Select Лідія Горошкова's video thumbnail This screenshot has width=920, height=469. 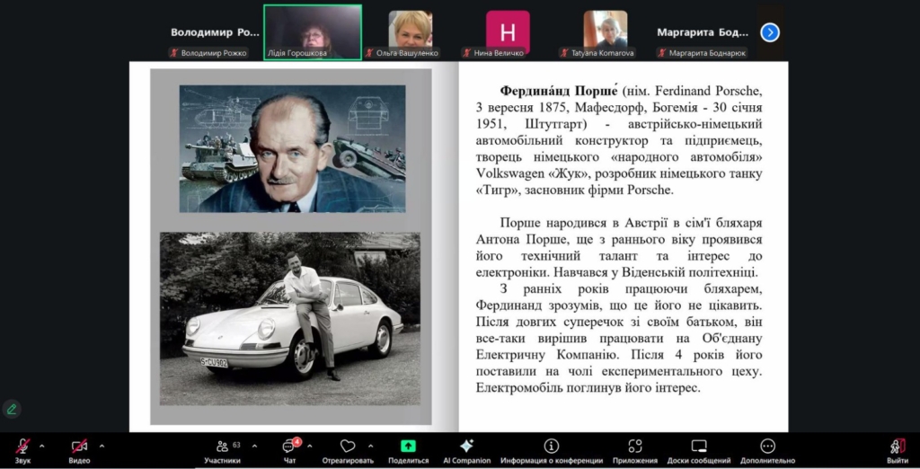pos(312,31)
